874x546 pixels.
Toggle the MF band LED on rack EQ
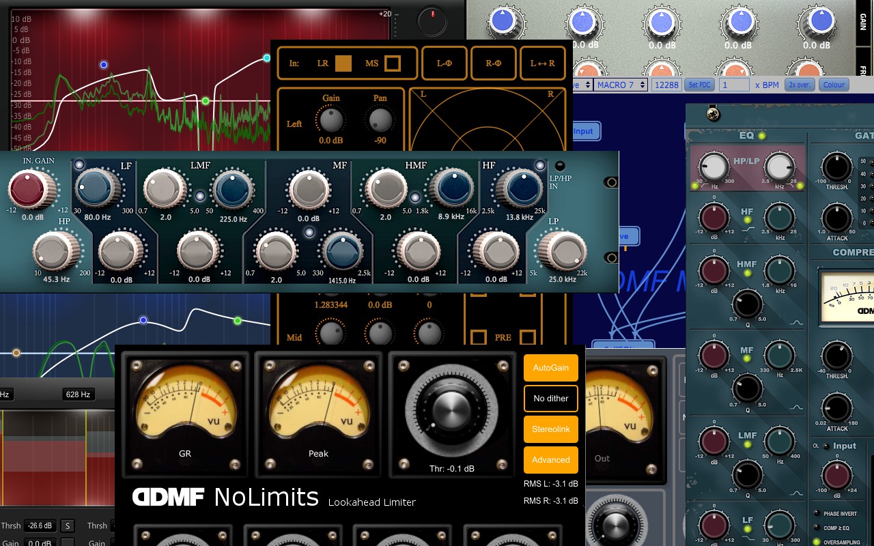309,233
